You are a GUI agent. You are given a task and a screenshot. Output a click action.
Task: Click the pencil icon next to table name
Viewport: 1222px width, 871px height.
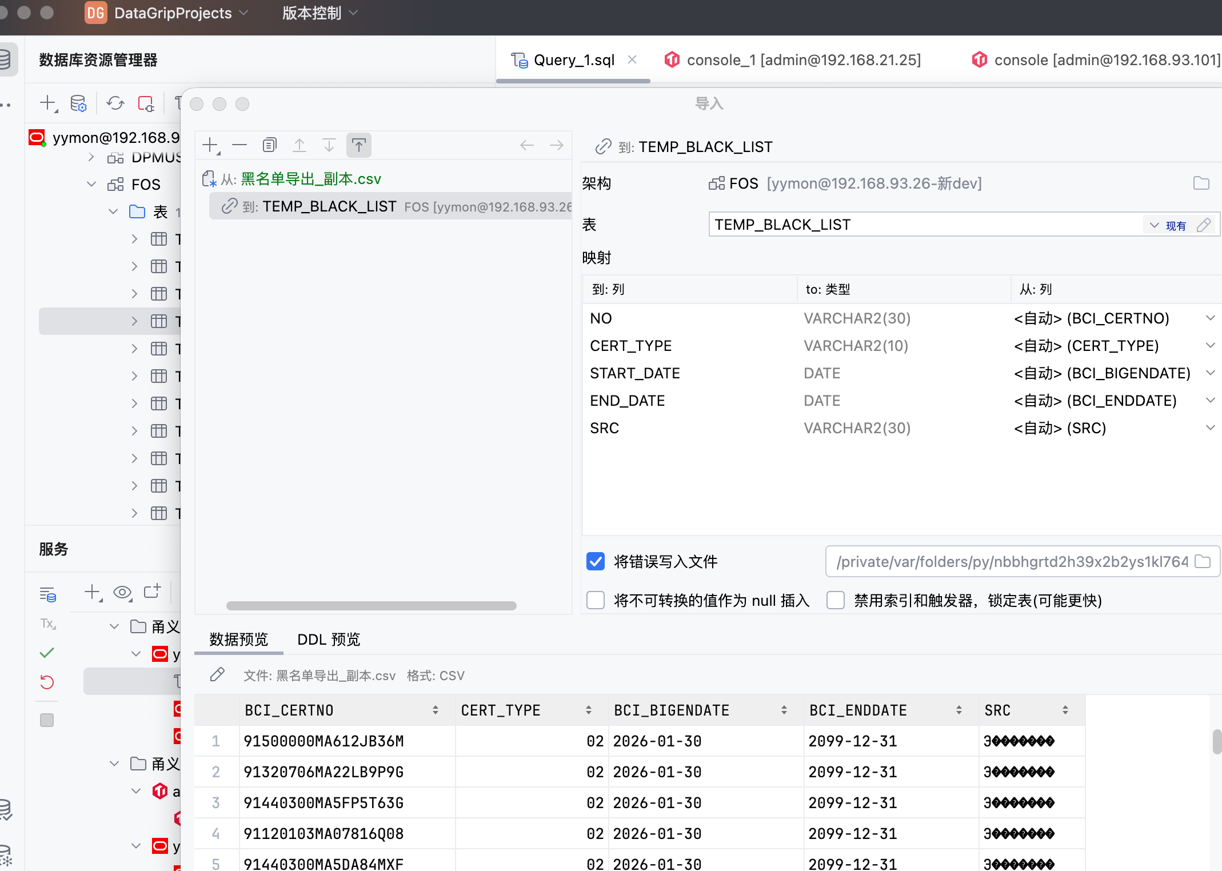1204,225
